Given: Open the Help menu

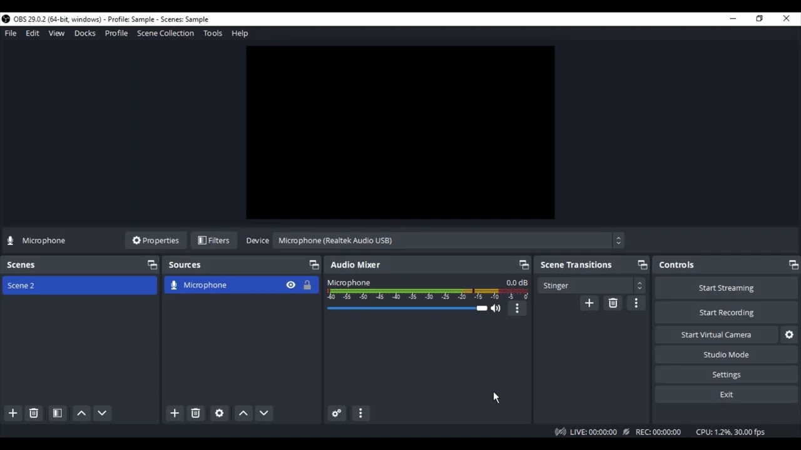Looking at the screenshot, I should 240,33.
